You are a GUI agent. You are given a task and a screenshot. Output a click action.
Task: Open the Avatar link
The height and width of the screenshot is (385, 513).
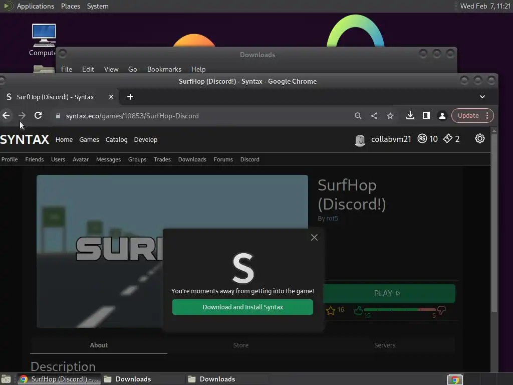click(x=81, y=159)
